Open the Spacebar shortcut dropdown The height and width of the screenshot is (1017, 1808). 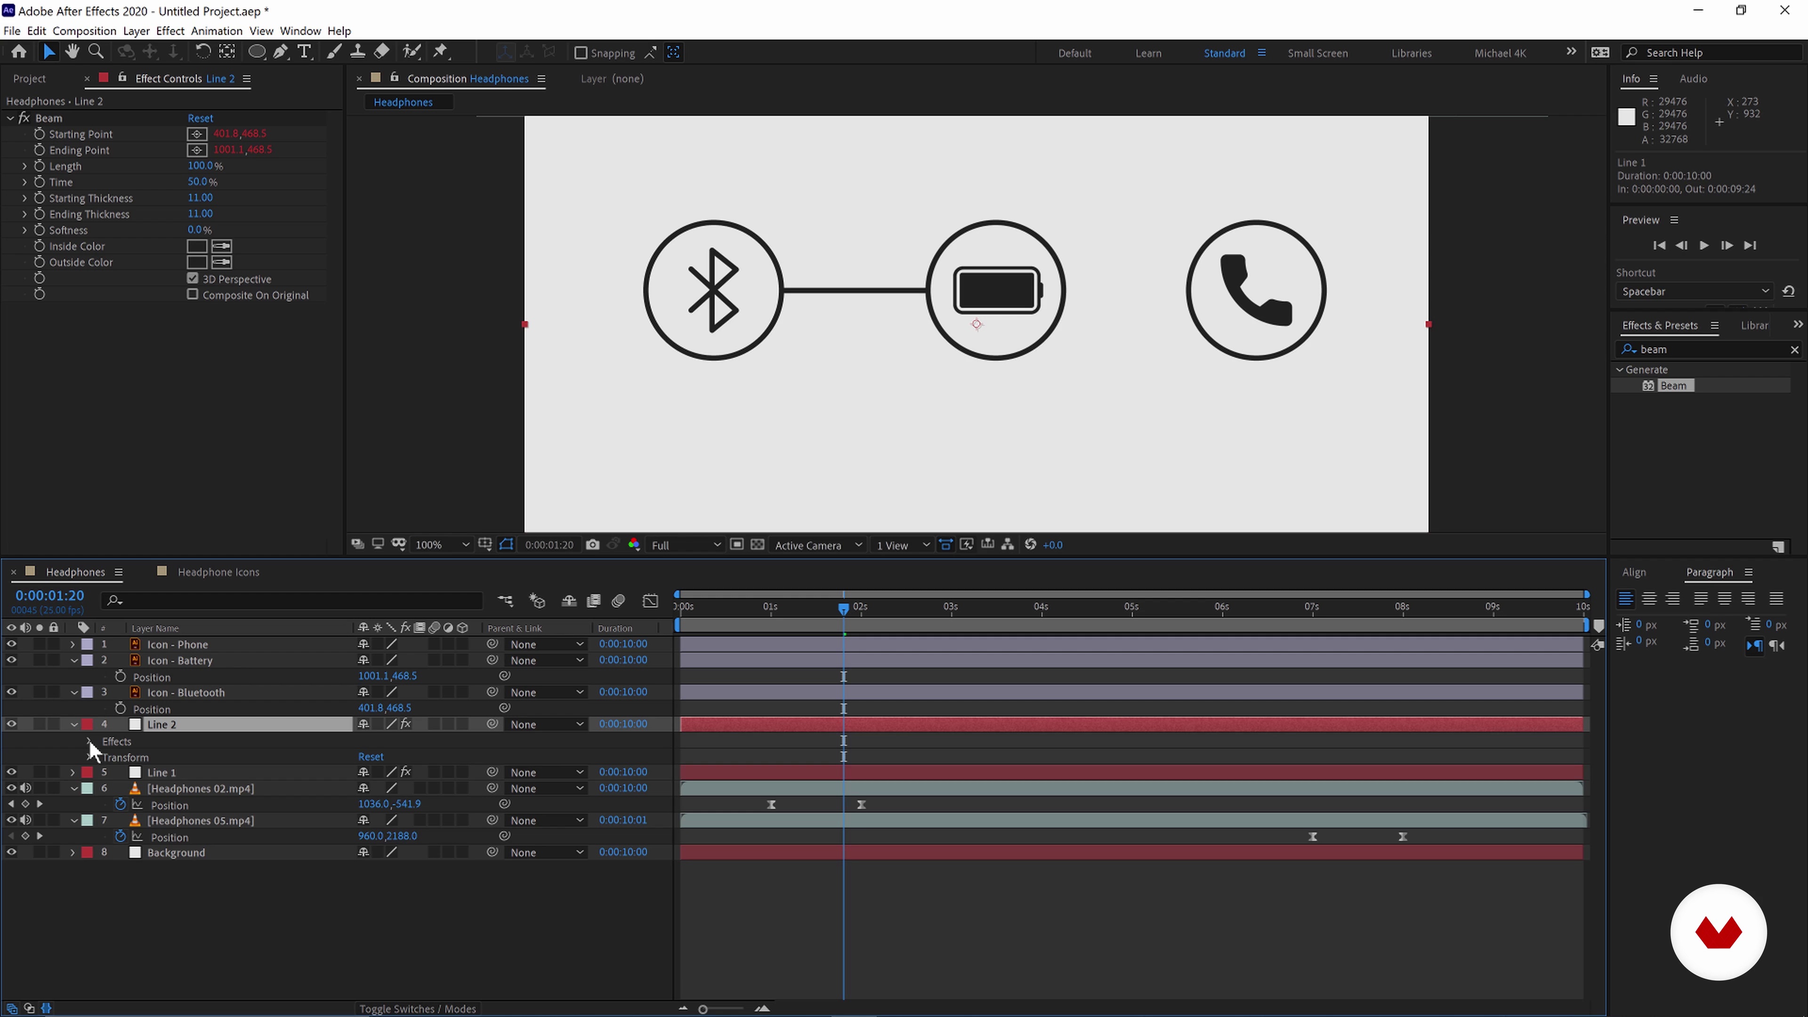1695,292
